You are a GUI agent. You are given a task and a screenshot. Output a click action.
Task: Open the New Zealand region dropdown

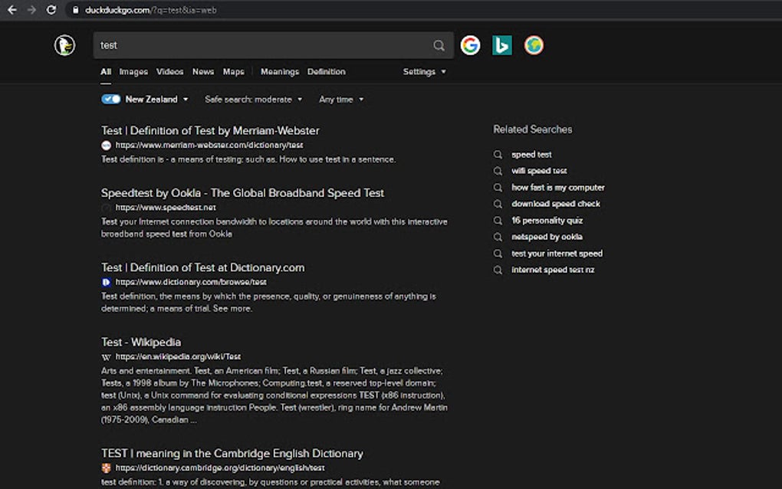[156, 99]
